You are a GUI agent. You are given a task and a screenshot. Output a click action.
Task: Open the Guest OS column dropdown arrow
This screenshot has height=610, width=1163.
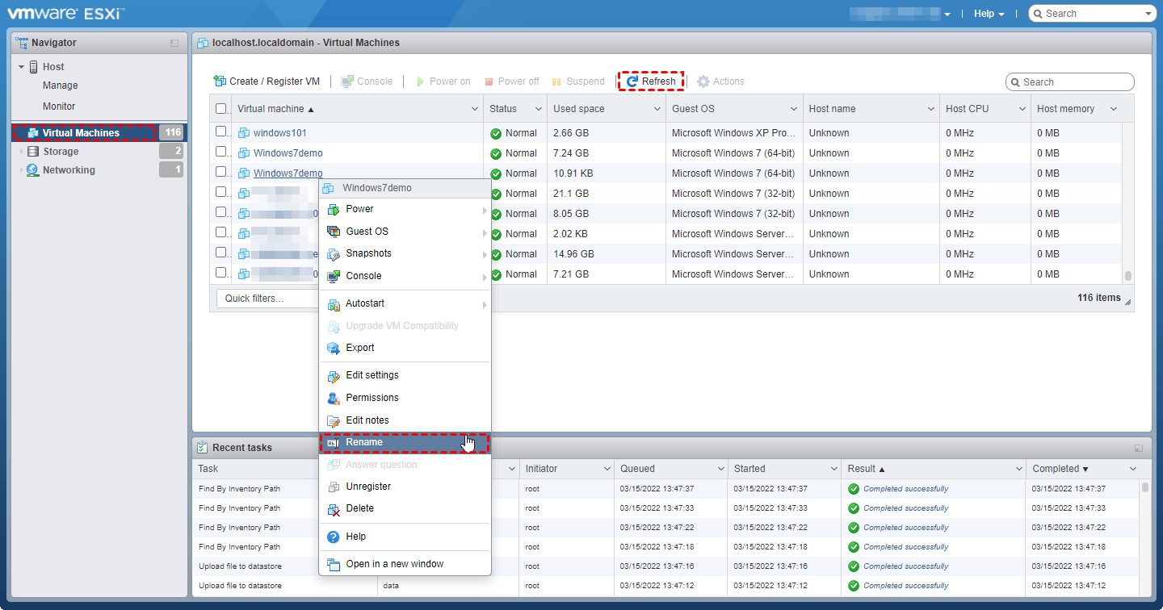[793, 109]
